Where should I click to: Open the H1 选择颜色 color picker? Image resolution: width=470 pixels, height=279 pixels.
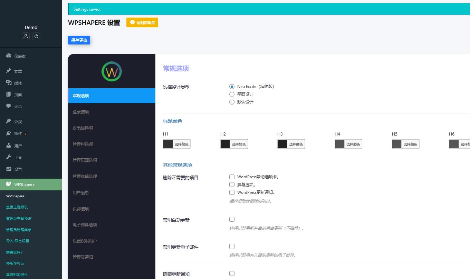[x=181, y=144]
